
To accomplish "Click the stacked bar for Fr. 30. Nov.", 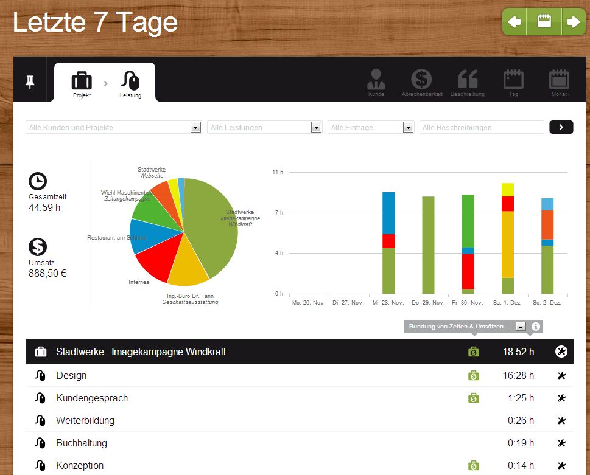I will [468, 244].
